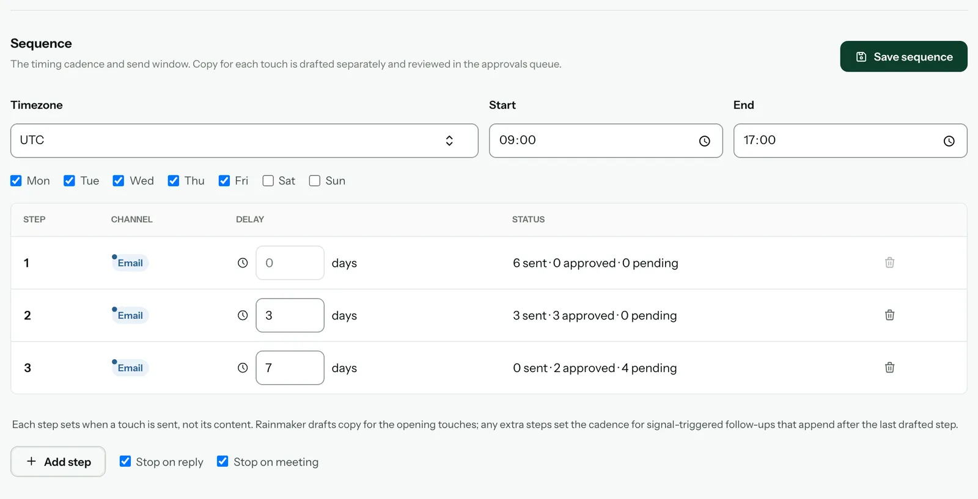This screenshot has width=978, height=499.
Task: Toggle Stop on reply checkbox
Action: point(125,461)
